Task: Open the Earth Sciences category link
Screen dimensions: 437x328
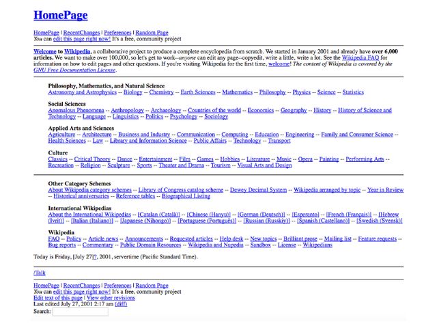Action: pyautogui.click(x=197, y=92)
